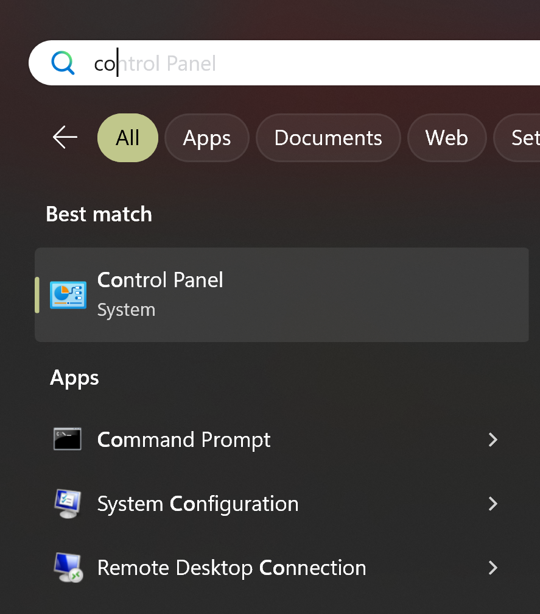Open the Control Panel best match title
This screenshot has height=614, width=540.
coord(160,280)
